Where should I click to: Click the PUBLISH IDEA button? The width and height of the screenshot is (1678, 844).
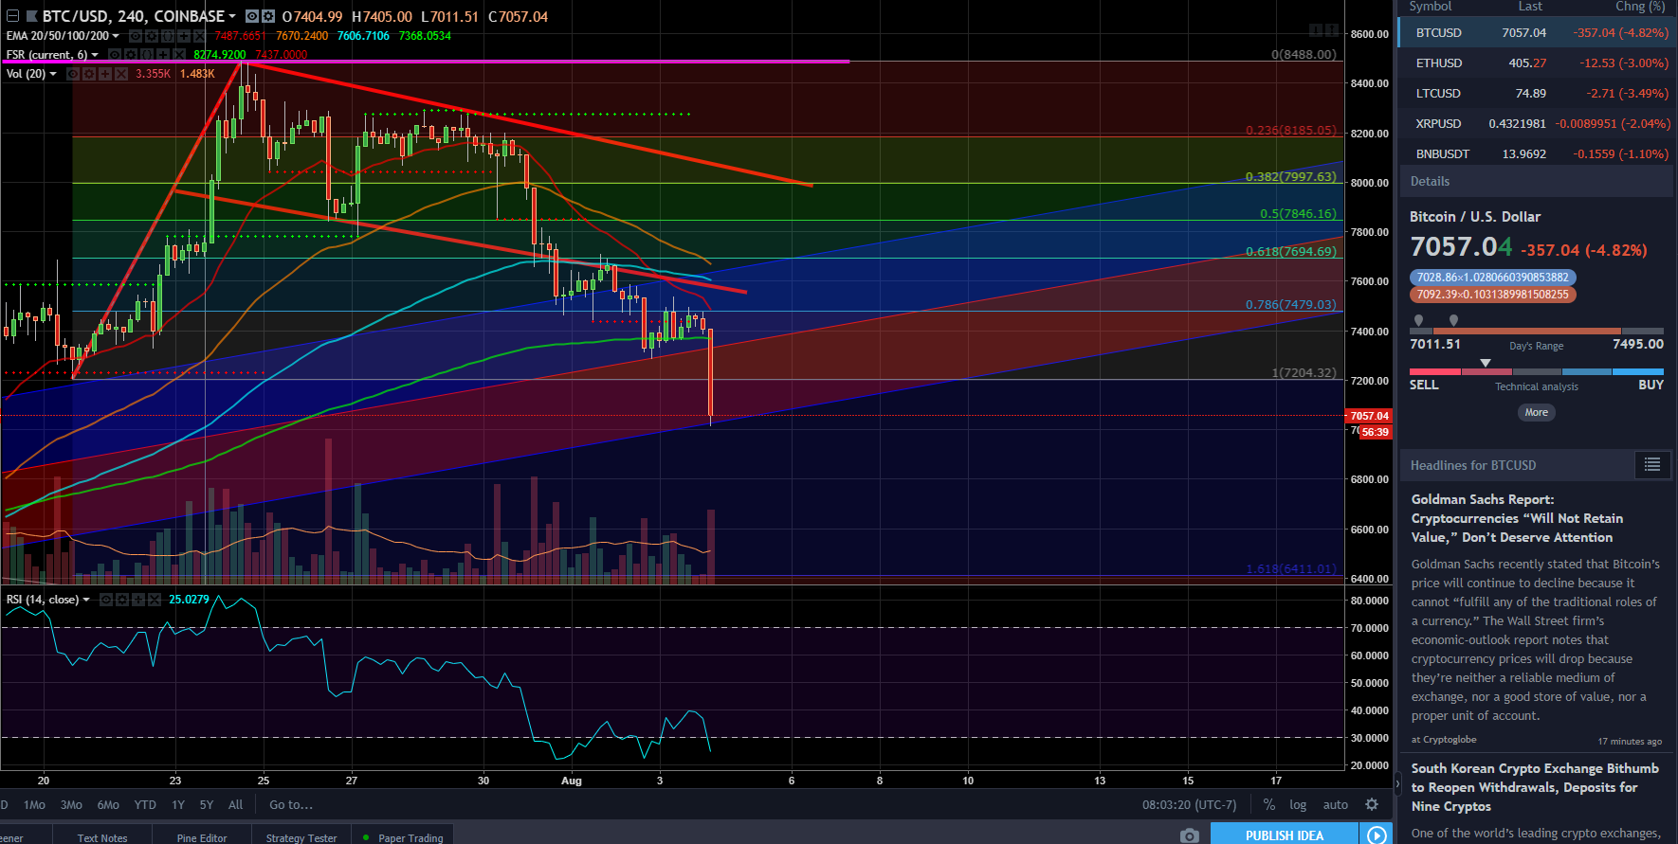tap(1285, 835)
